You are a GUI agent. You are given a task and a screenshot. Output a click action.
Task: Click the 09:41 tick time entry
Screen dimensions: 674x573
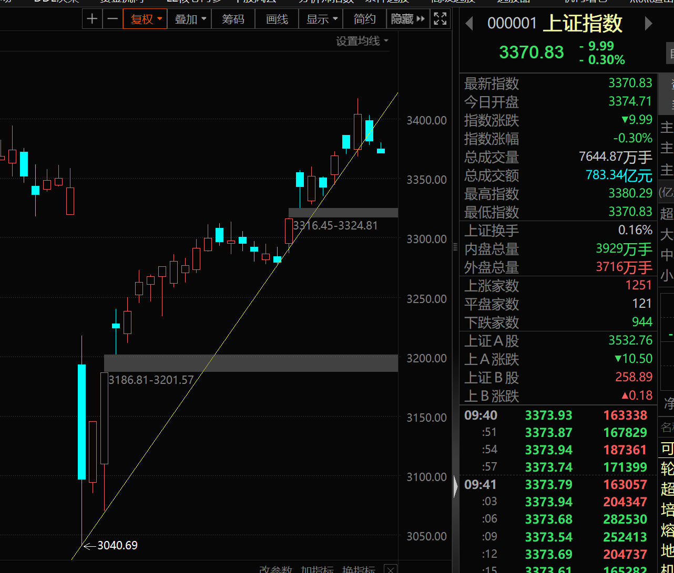coord(481,484)
